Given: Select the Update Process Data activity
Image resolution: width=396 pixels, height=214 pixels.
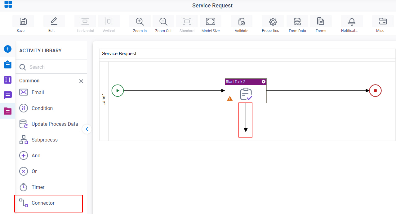Looking at the screenshot, I should [x=49, y=124].
